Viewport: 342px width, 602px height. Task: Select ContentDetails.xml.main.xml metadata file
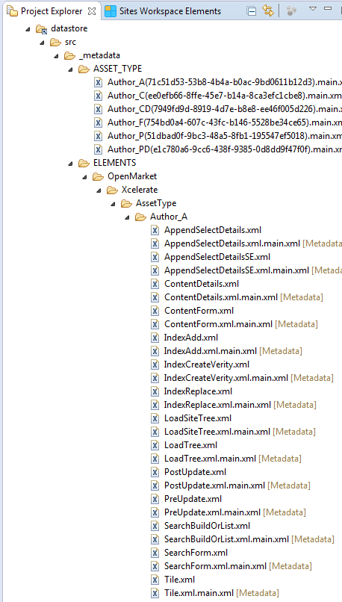coord(243,297)
